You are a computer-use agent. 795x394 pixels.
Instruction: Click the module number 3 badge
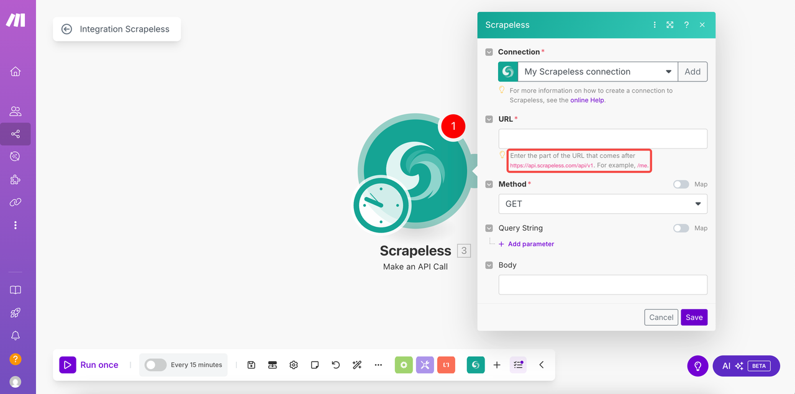(464, 251)
